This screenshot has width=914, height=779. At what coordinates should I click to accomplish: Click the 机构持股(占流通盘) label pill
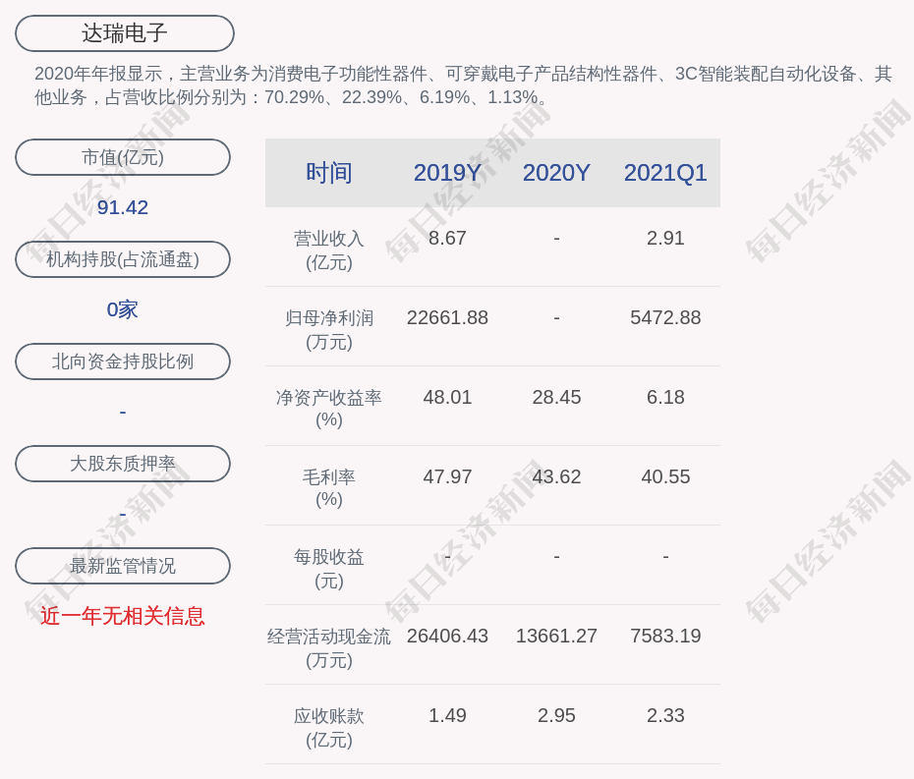coord(123,259)
